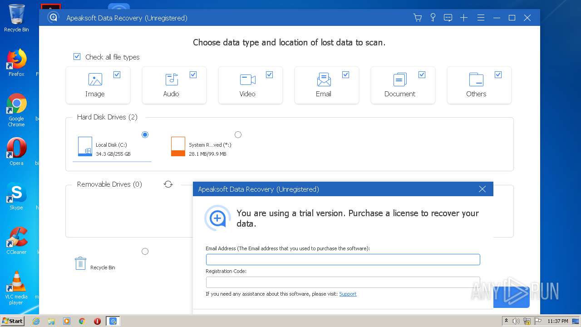Uncheck the Email file type checkbox
Screen dimensions: 581x327
(x=345, y=74)
